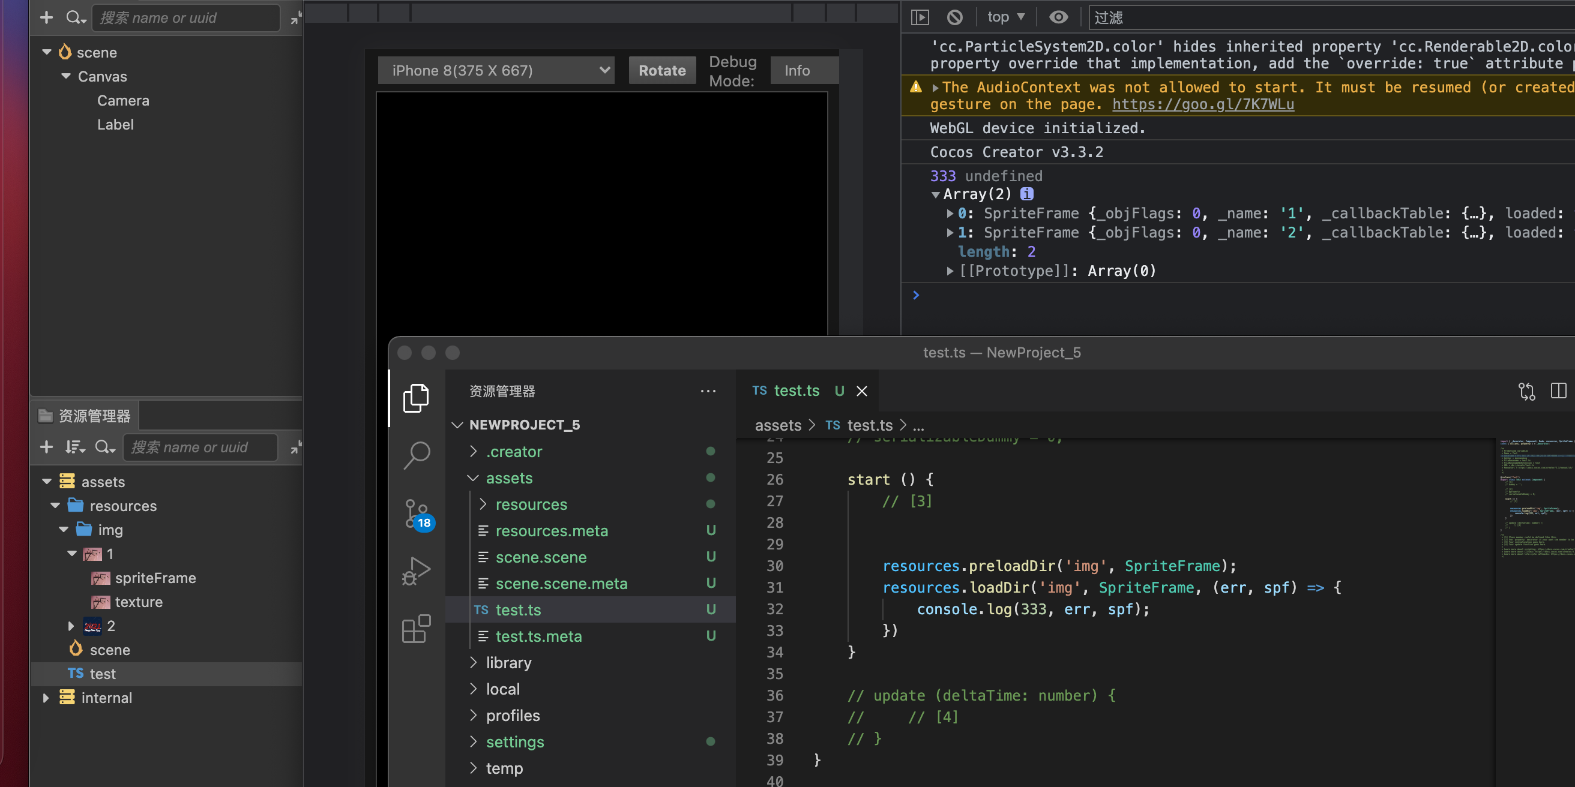Toggle the live expression eye icon
Viewport: 1575px width, 787px height.
(1058, 17)
